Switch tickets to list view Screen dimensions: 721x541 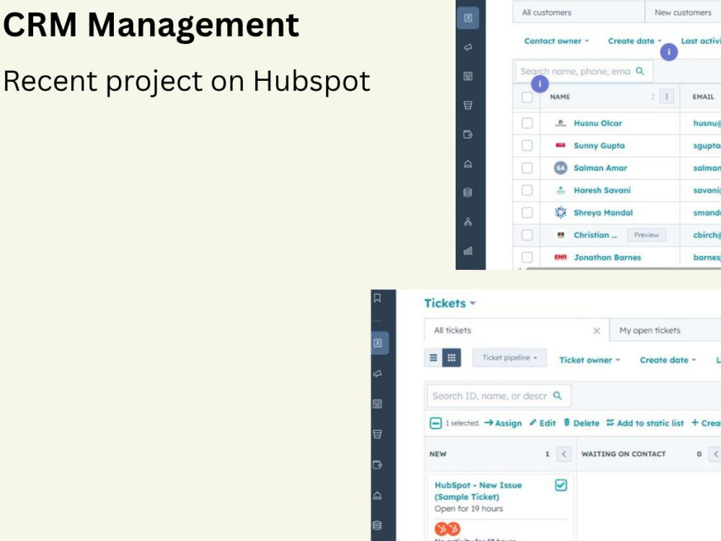click(x=433, y=358)
